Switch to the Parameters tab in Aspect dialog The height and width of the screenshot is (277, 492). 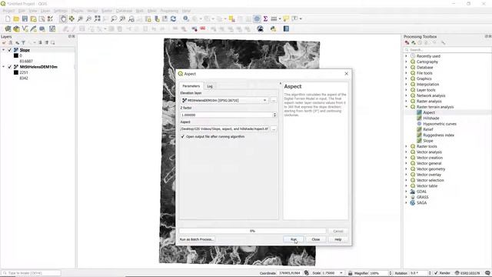click(x=191, y=86)
